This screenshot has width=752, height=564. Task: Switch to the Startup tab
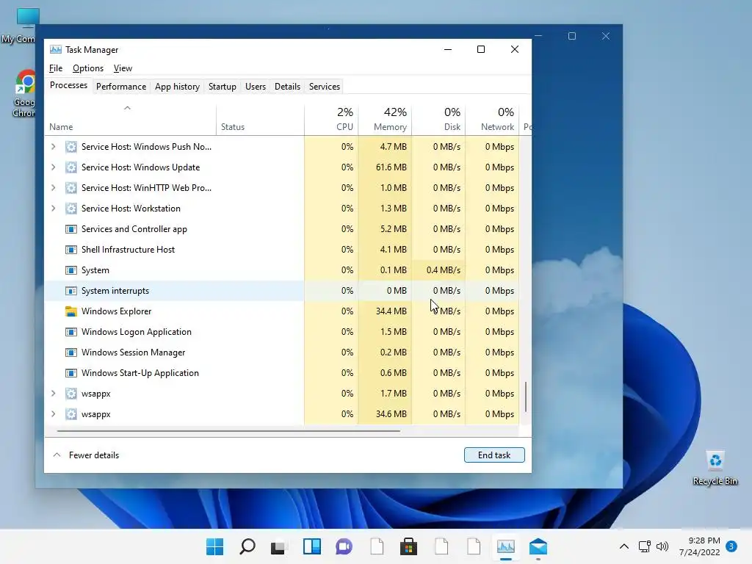(x=222, y=87)
